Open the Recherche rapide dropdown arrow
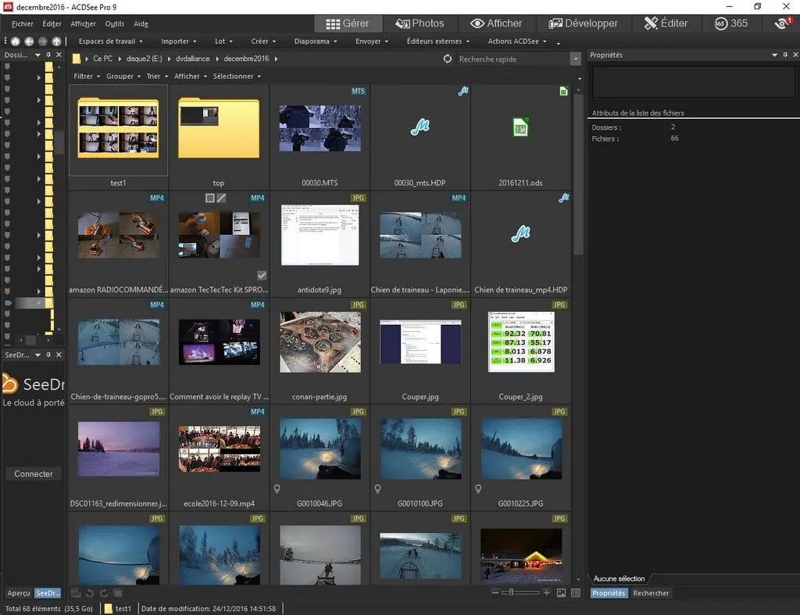Viewport: 800px width, 615px height. pyautogui.click(x=576, y=59)
